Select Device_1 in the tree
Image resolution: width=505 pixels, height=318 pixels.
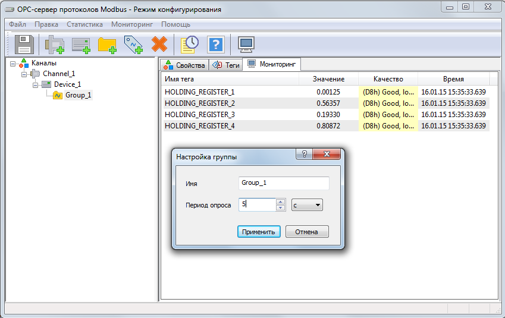(x=67, y=84)
